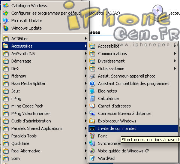This screenshot has height=164, width=180.
Task: Click the Communications folder icon
Action: (92, 54)
